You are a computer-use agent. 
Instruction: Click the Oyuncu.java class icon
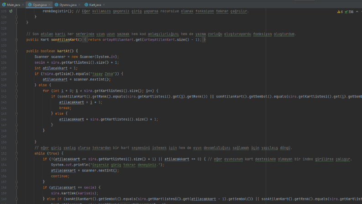coord(56,5)
